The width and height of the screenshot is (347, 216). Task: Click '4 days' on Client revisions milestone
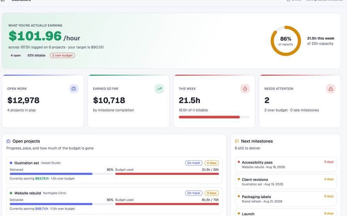click(x=329, y=179)
